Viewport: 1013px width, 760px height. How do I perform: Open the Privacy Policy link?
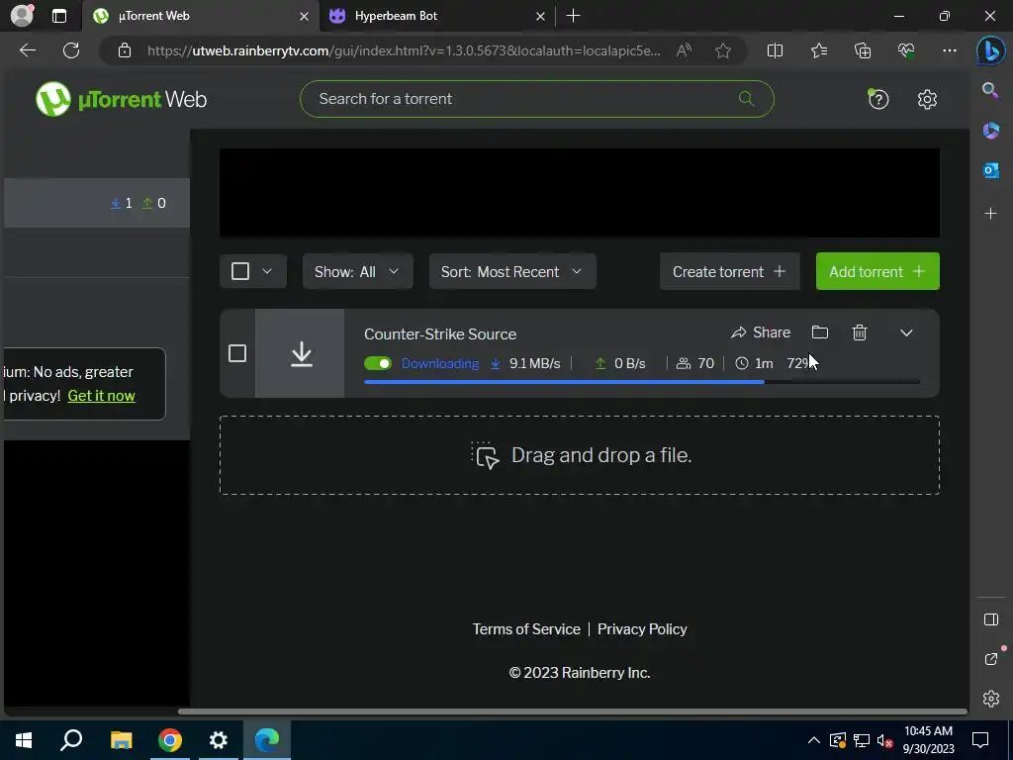coord(642,628)
